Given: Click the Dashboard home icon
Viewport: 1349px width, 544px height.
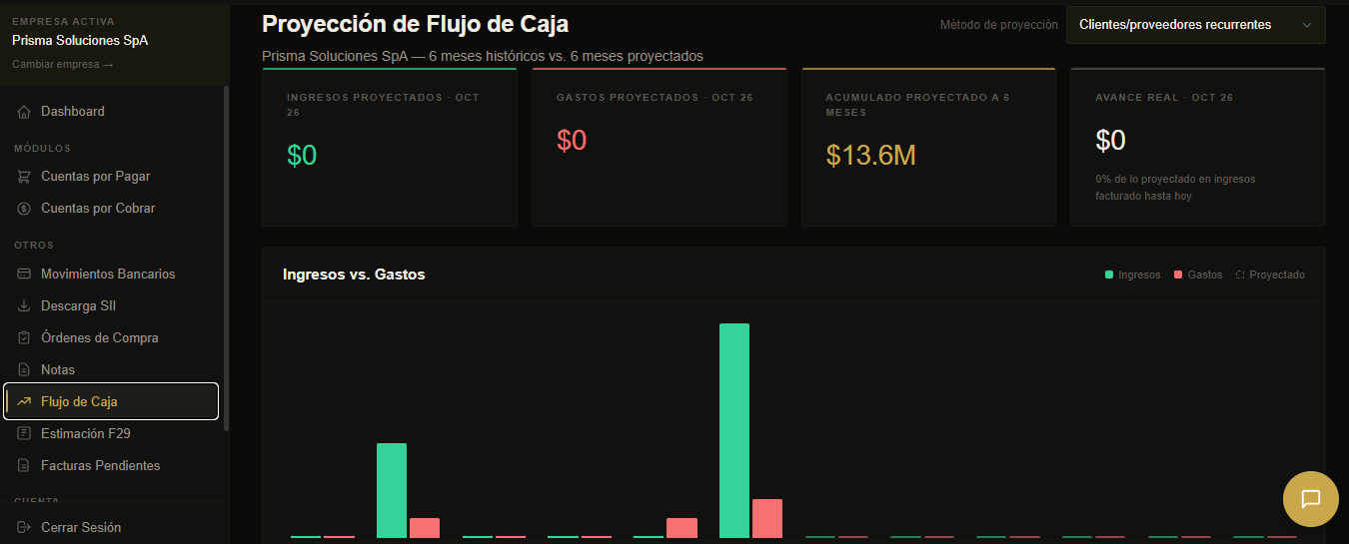Looking at the screenshot, I should [24, 112].
